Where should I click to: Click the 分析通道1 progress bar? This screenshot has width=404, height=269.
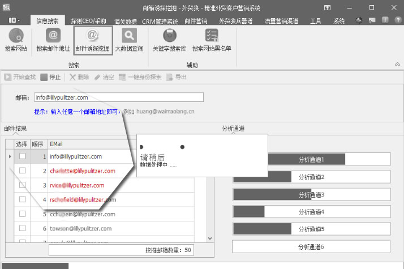[311, 159]
